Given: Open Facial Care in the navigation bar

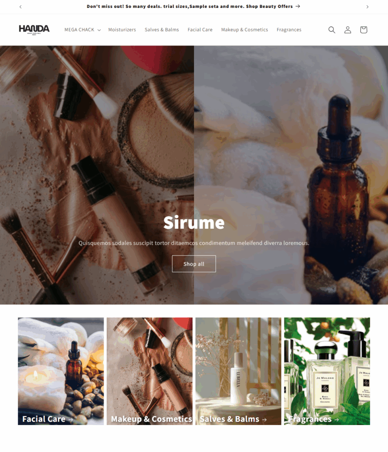Looking at the screenshot, I should click(x=200, y=30).
